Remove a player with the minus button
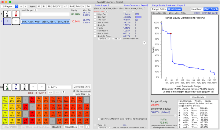 pos(26,6)
